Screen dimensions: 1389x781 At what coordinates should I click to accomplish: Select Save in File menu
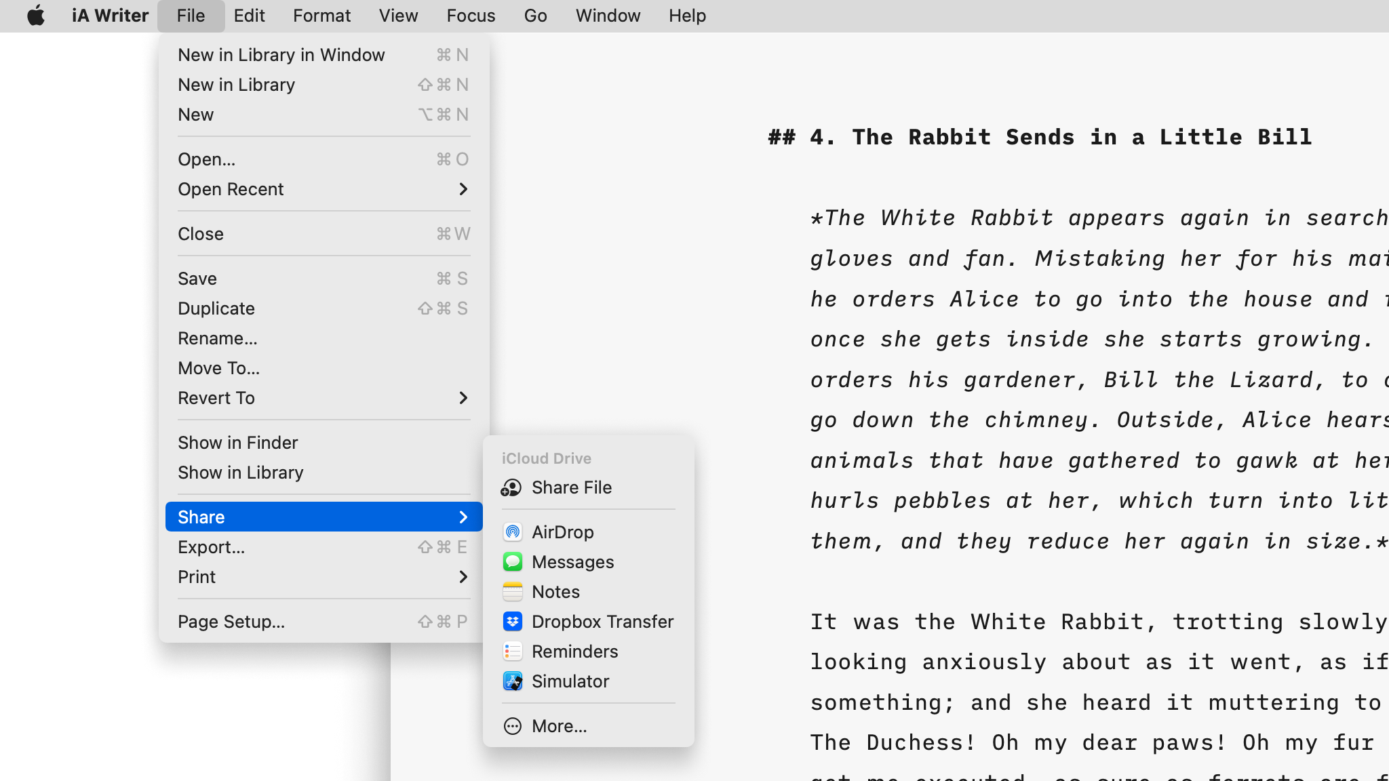click(324, 279)
